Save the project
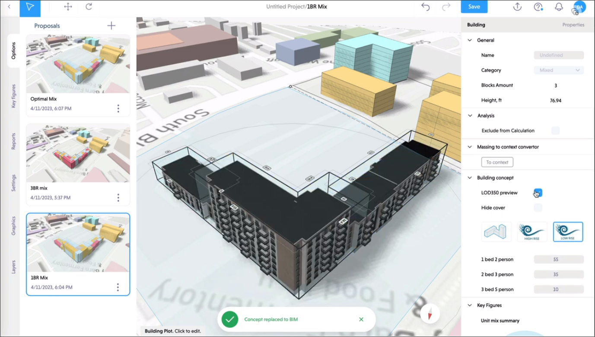This screenshot has height=337, width=595. click(x=474, y=6)
